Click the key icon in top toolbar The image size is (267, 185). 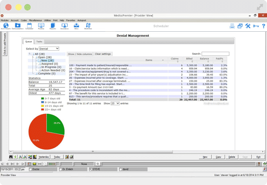(256, 26)
